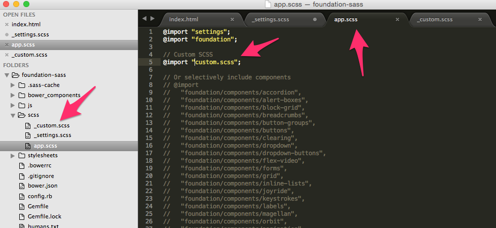The height and width of the screenshot is (228, 496).
Task: Click line number 5 in gutter
Action: coord(150,62)
